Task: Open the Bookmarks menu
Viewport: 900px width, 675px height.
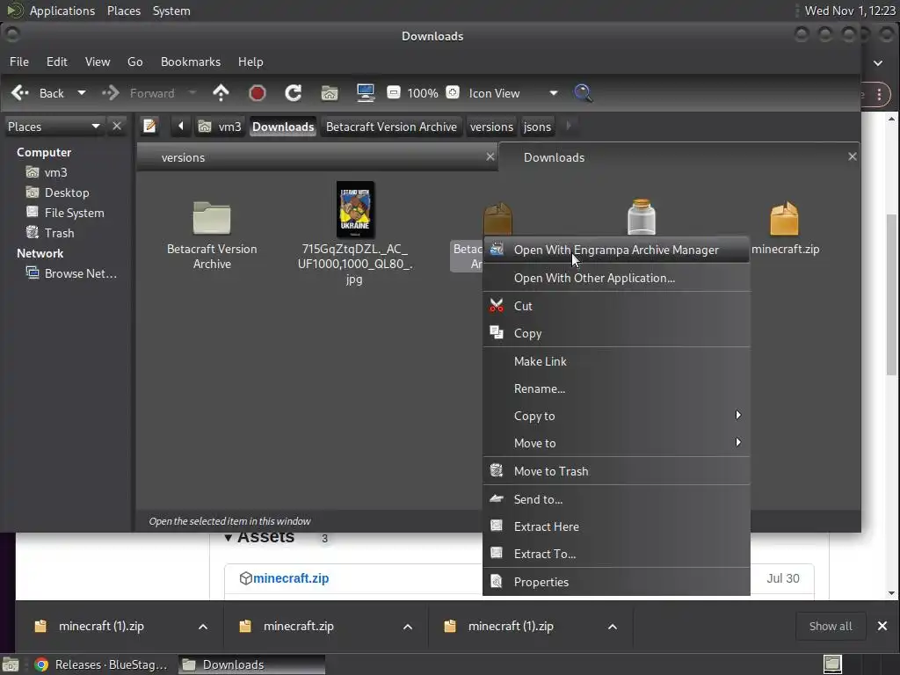Action: 191,62
